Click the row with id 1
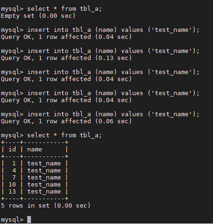This screenshot has width=213, height=224. point(34,164)
